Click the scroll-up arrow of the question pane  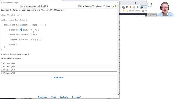(x=118, y=5)
